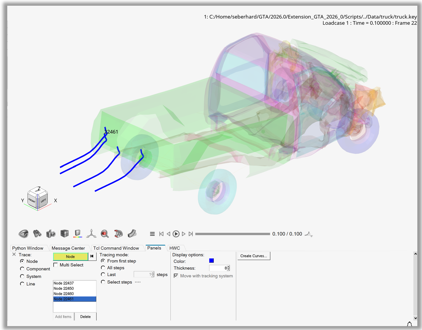Screen dimensions: 422x330
Task: Click the camera capture tool icon
Action: tap(51, 233)
